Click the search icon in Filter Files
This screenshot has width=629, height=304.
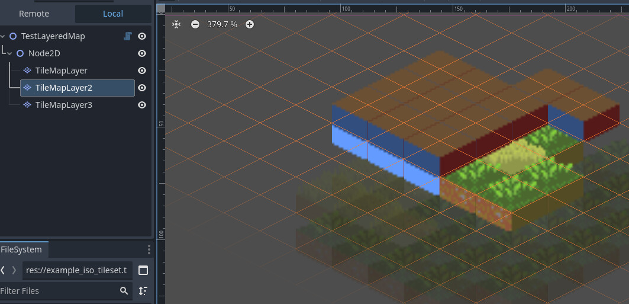pyautogui.click(x=124, y=291)
